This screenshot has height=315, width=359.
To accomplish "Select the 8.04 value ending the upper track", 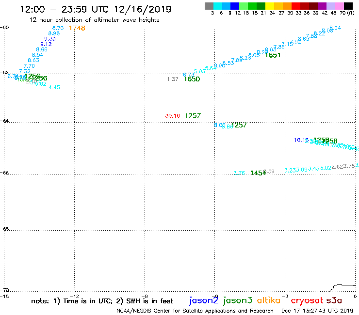I will [x=335, y=28].
